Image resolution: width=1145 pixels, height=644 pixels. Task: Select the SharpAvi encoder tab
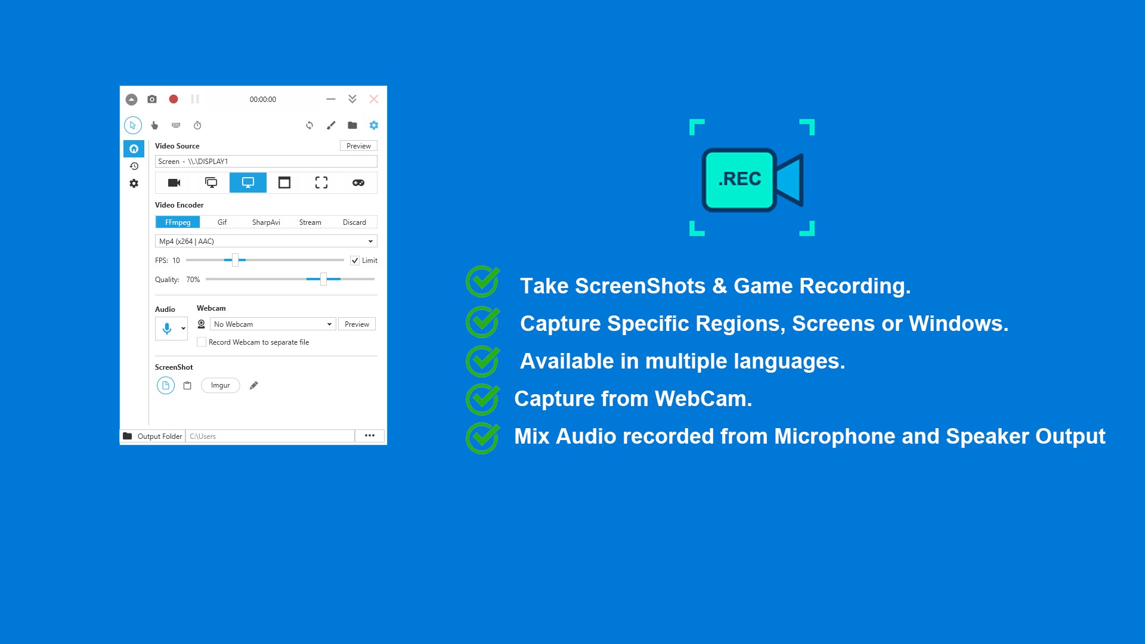coord(266,222)
